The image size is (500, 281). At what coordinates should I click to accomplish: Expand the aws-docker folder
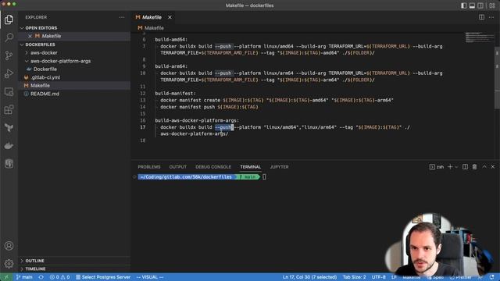(44, 52)
